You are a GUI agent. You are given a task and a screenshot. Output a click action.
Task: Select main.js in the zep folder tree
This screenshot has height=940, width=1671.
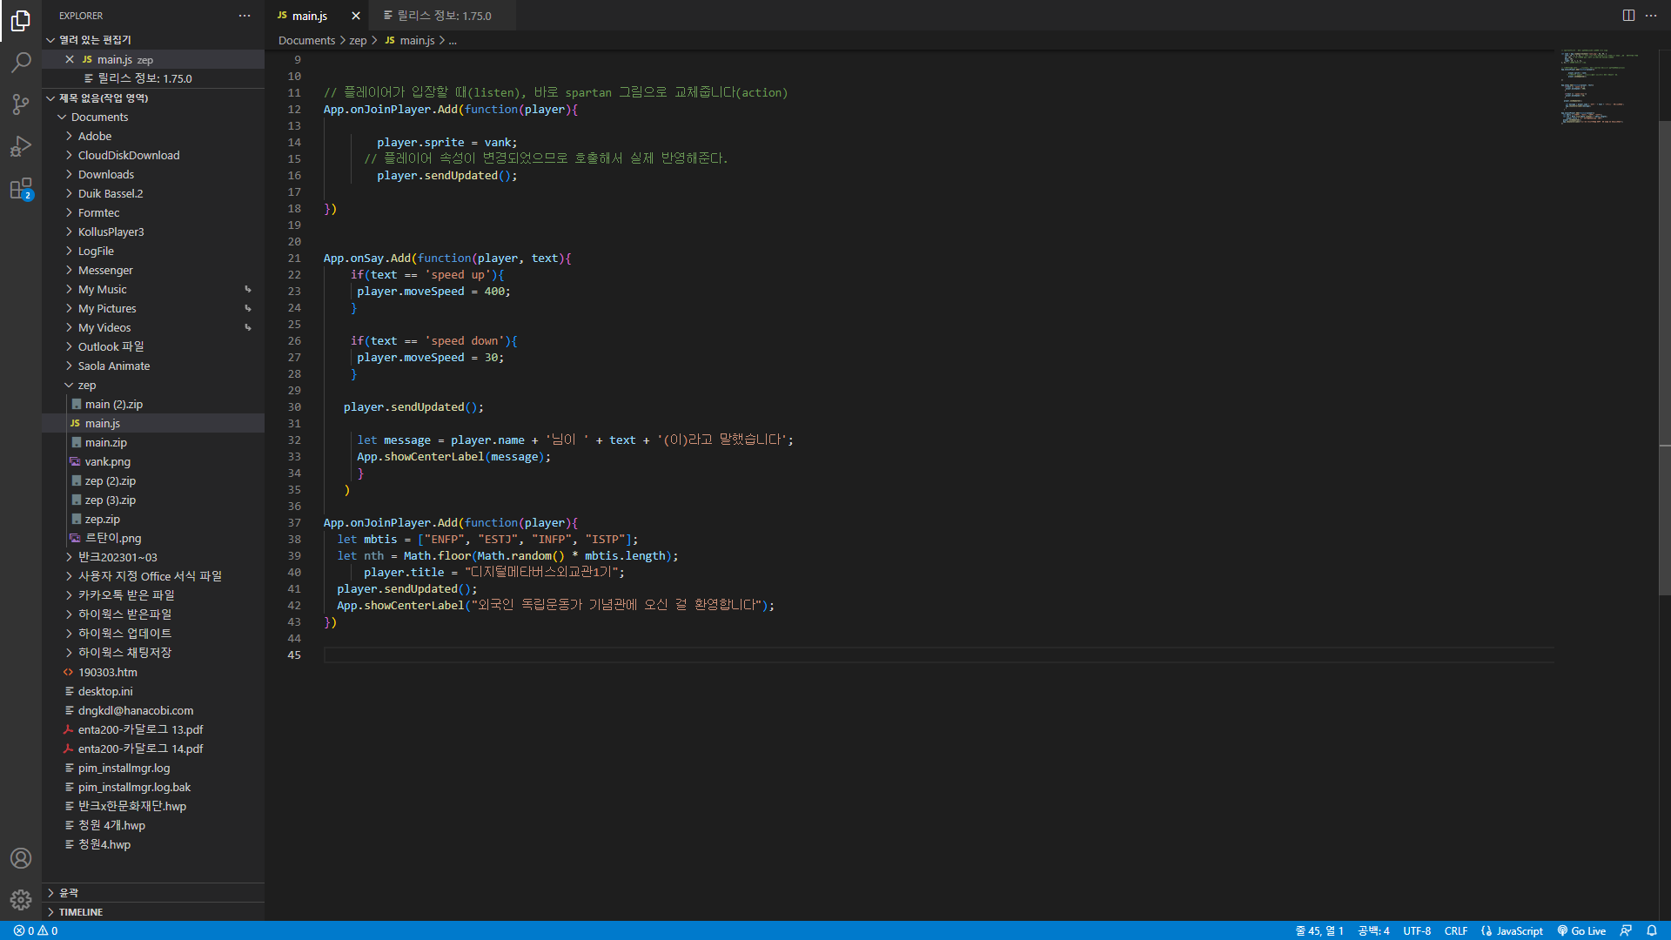(153, 424)
